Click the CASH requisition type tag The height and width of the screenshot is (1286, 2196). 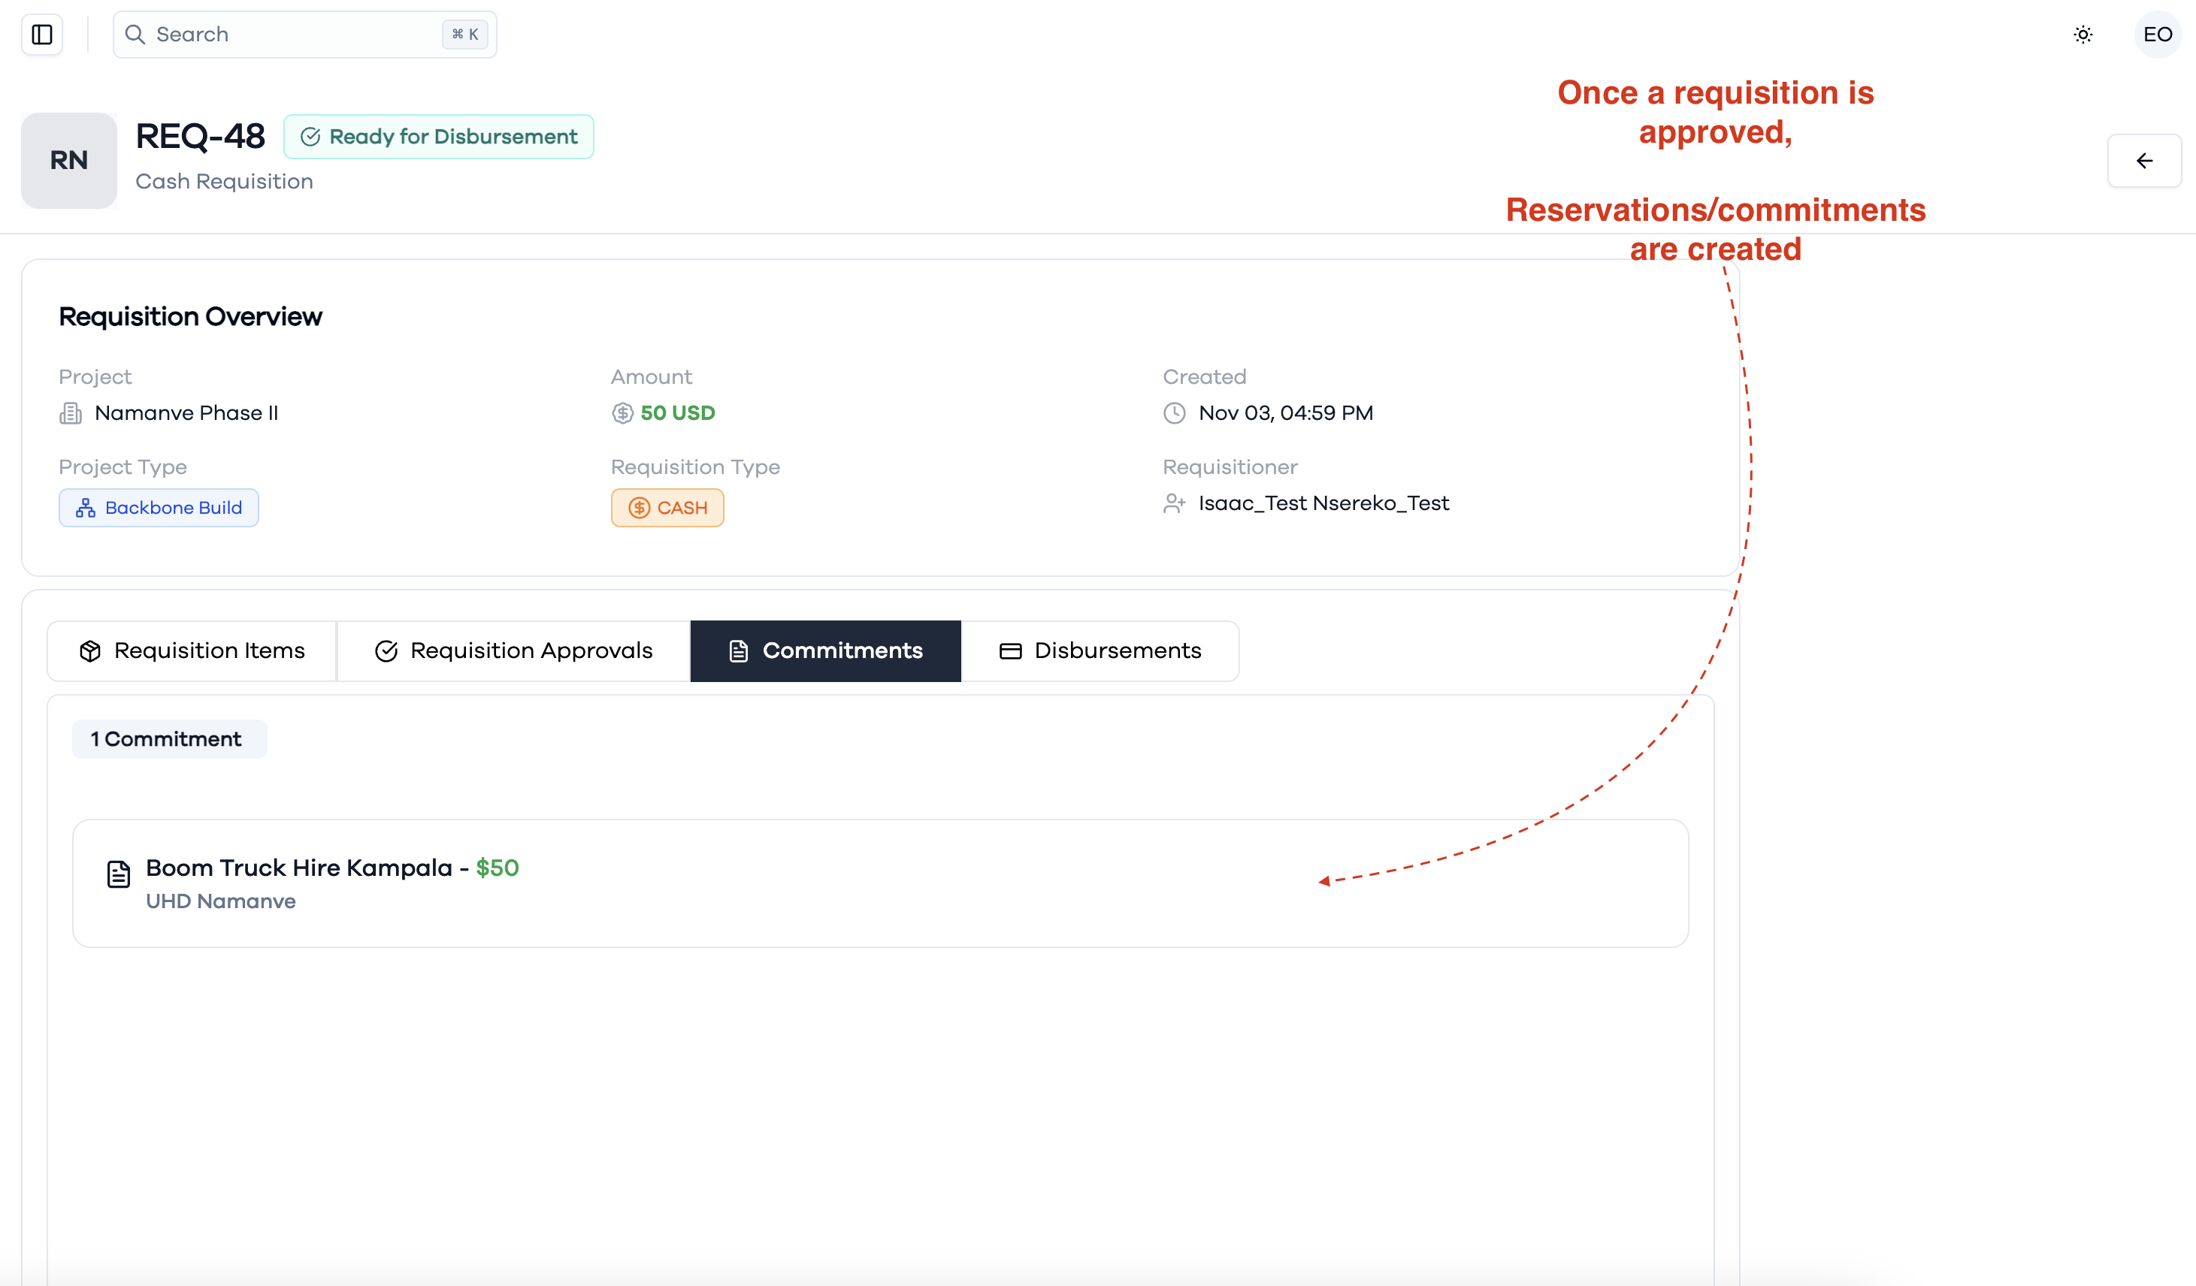coord(667,508)
